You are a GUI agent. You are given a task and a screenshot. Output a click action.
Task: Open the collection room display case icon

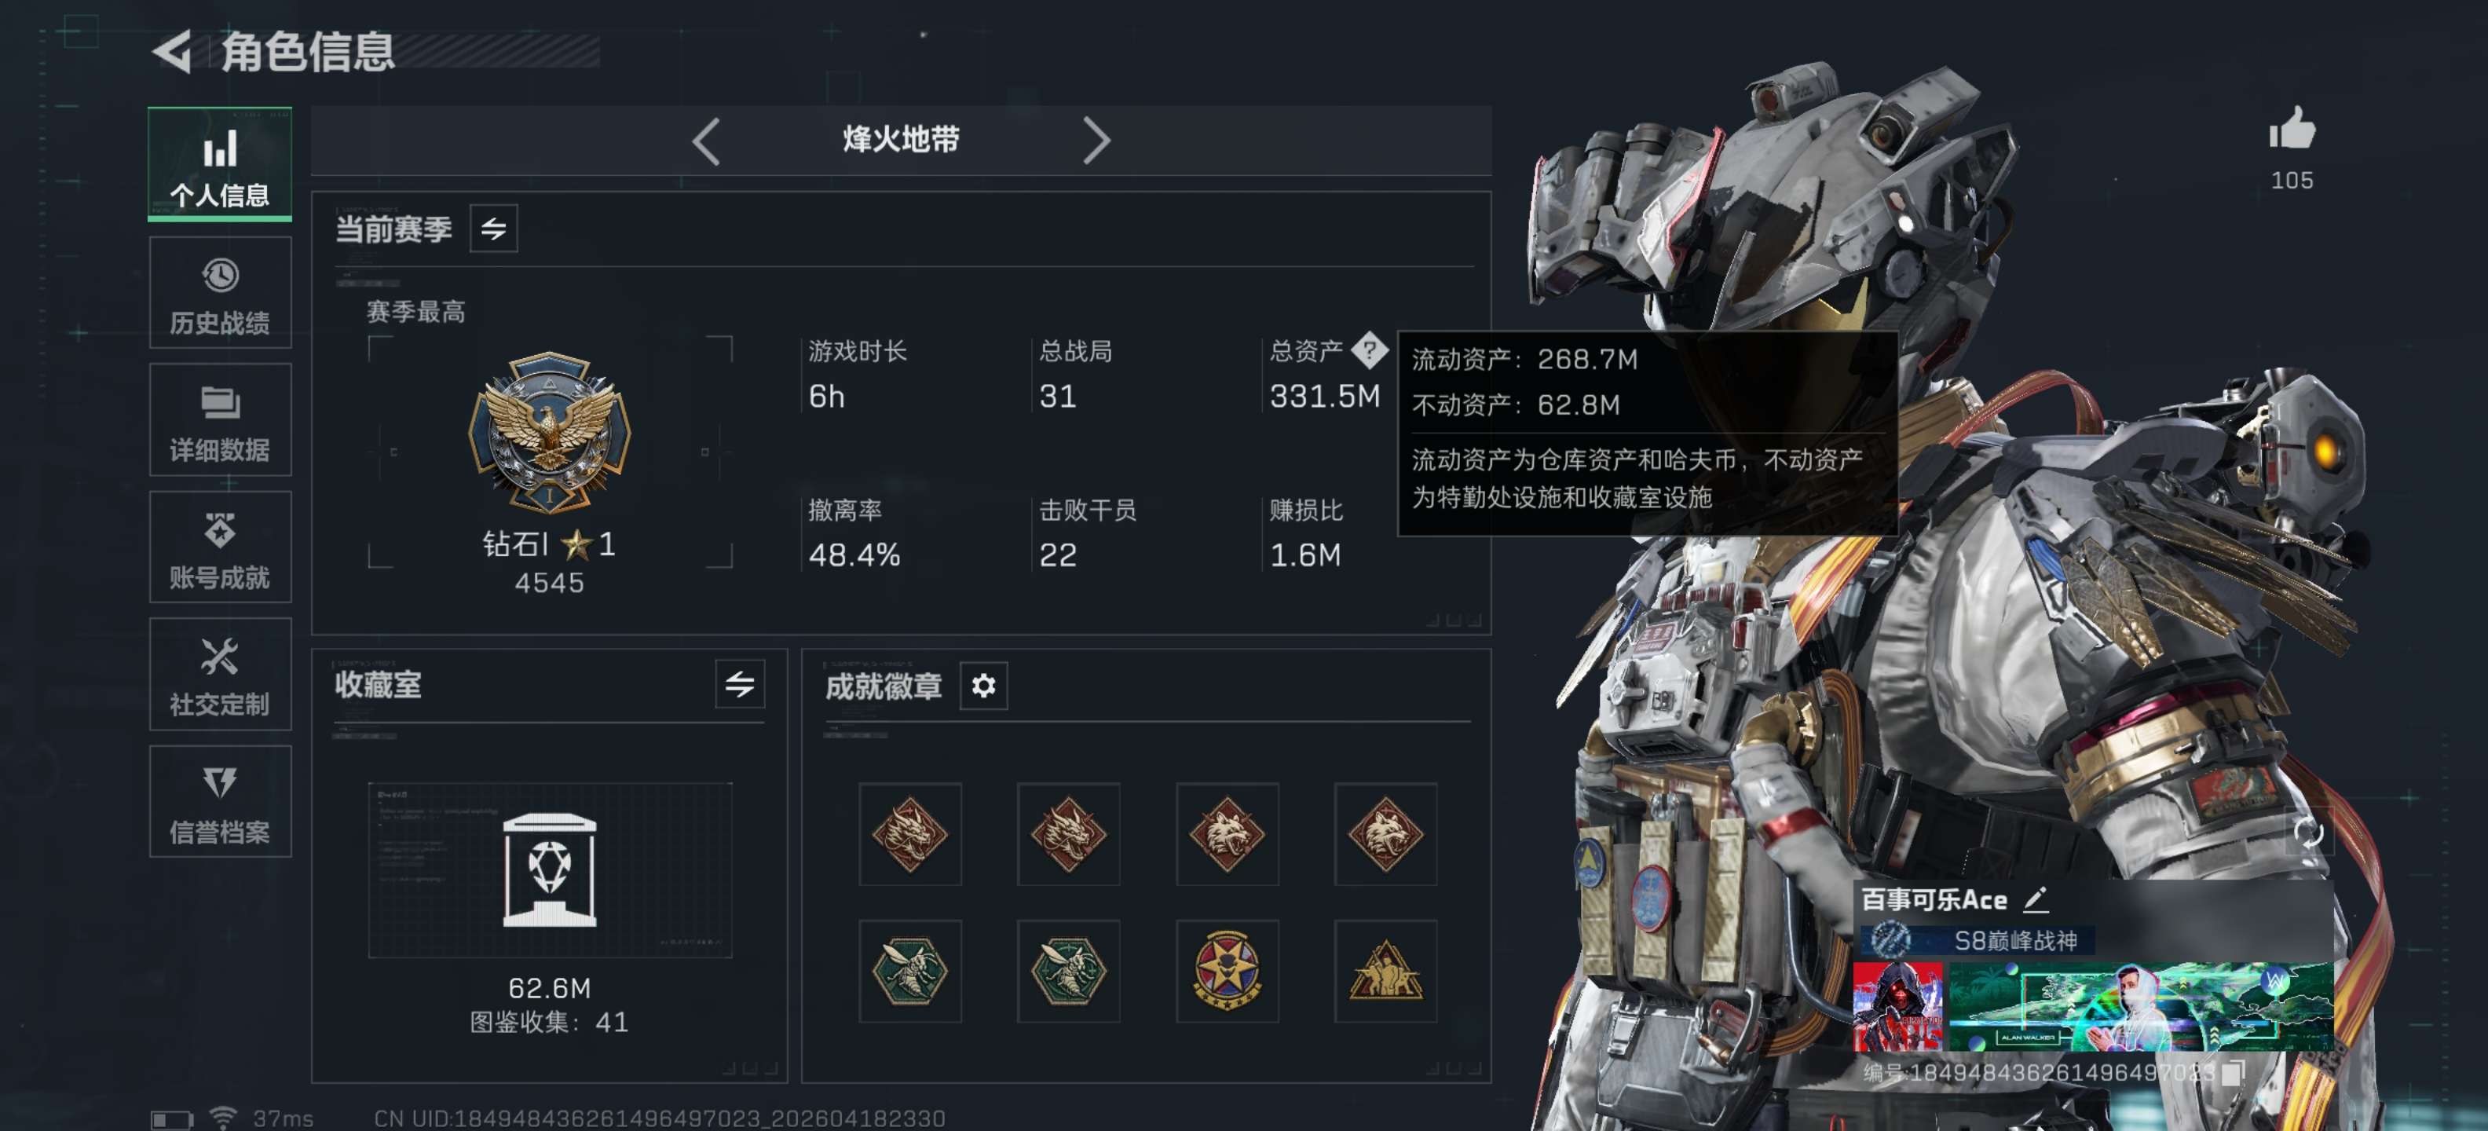[x=550, y=870]
